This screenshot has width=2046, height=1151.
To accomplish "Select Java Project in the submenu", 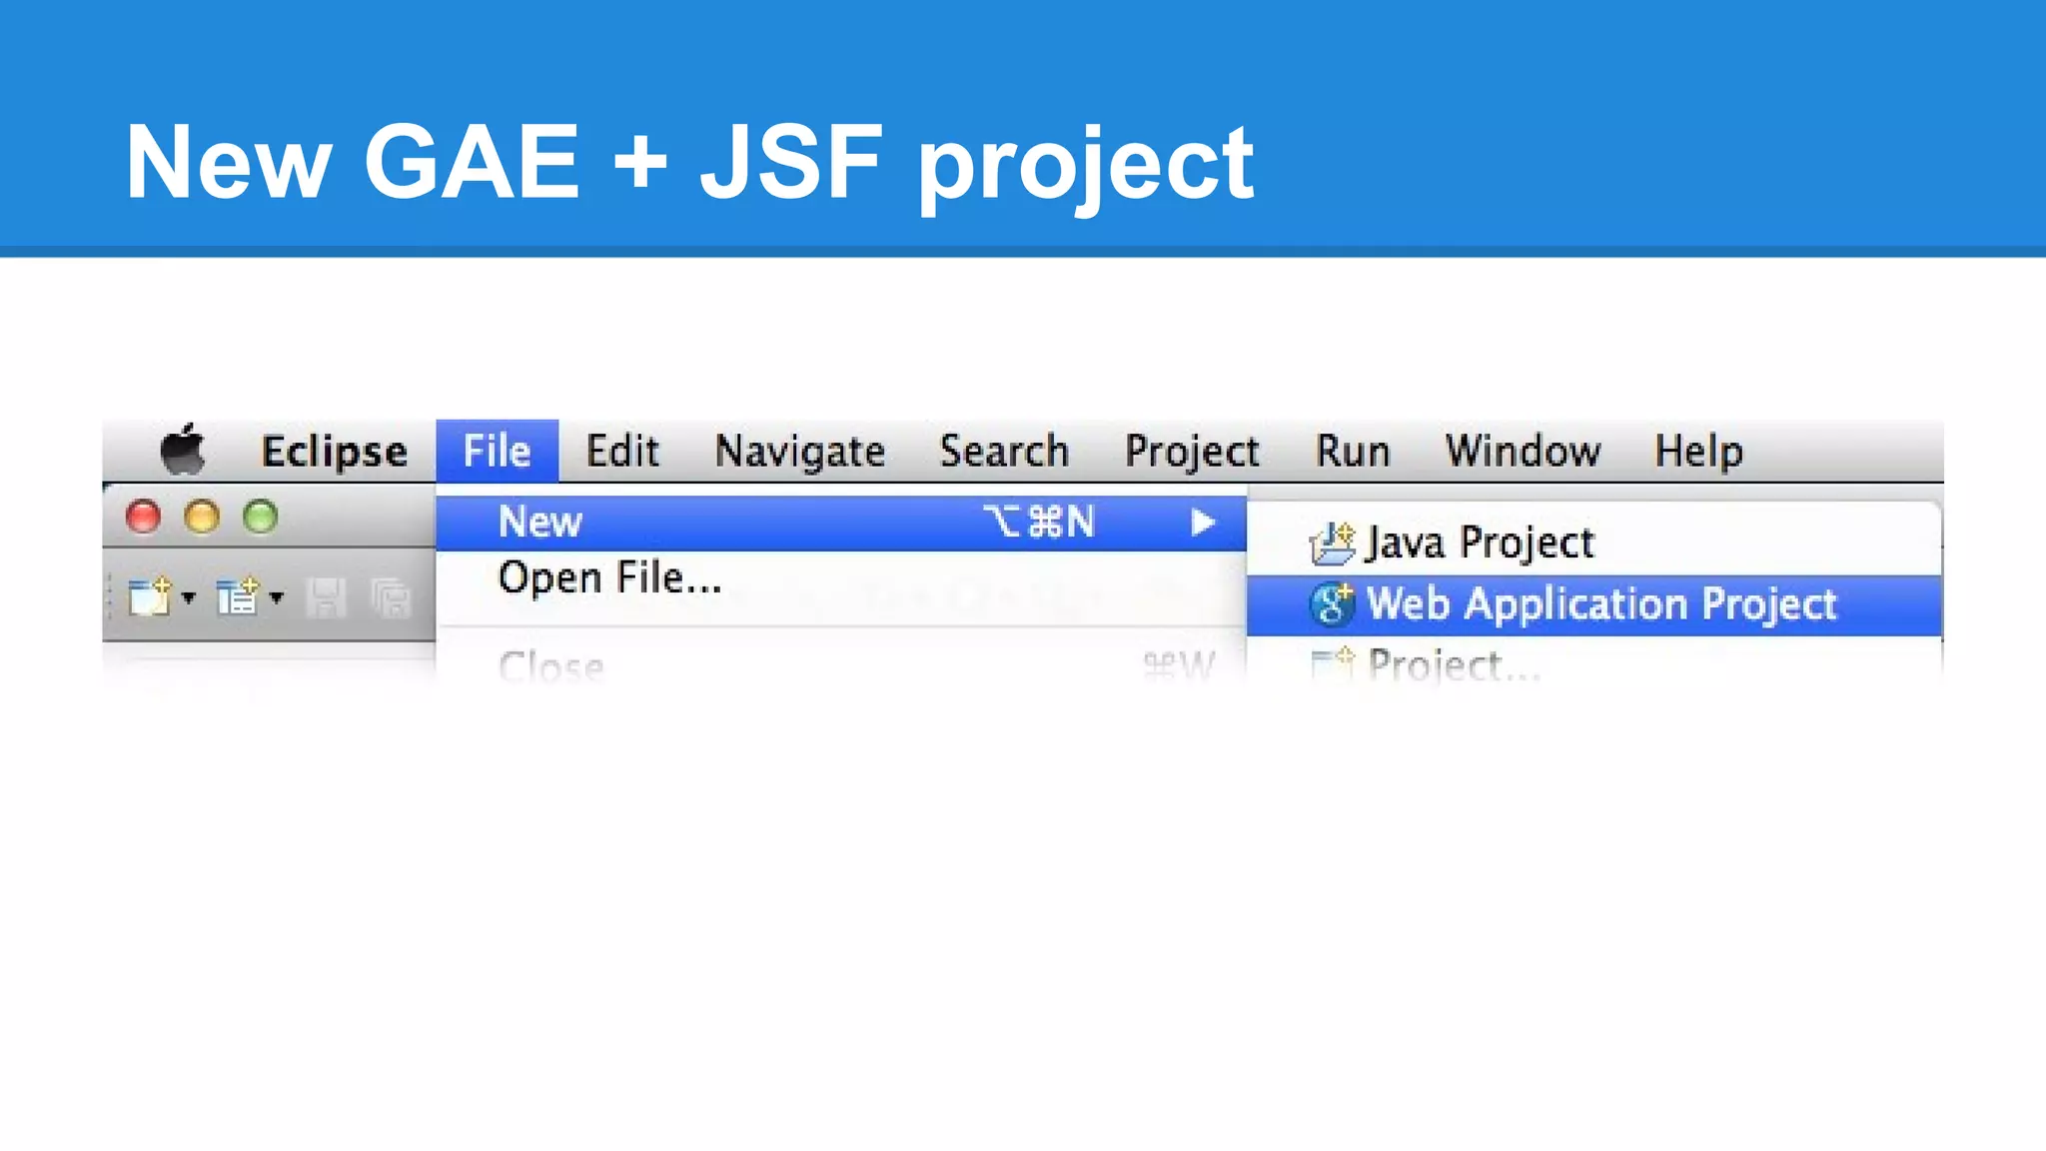I will click(x=1593, y=543).
